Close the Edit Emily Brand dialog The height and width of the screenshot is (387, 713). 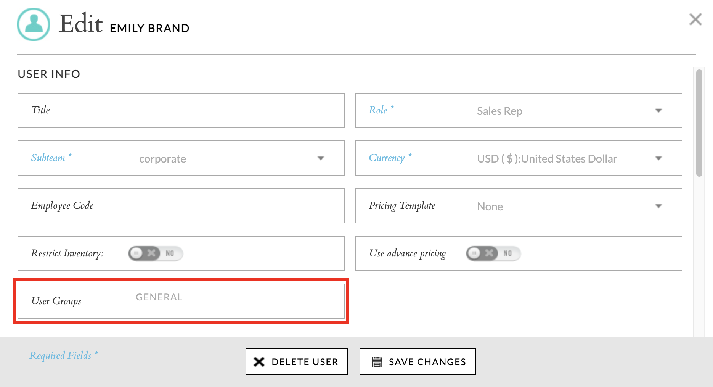[x=695, y=19]
